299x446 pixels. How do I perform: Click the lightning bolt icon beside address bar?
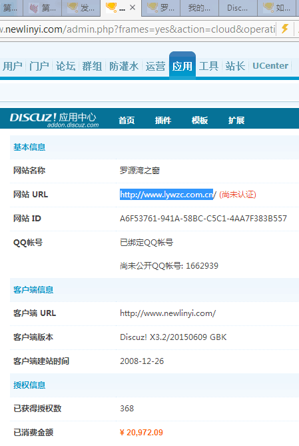click(285, 29)
